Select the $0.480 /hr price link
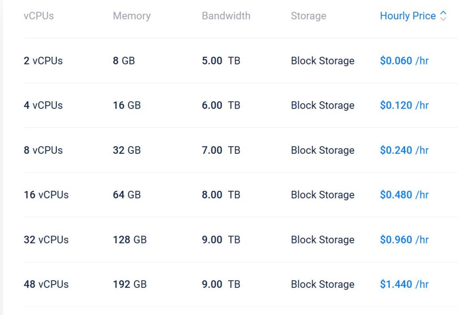Image resolution: width=458 pixels, height=315 pixels. click(x=404, y=195)
